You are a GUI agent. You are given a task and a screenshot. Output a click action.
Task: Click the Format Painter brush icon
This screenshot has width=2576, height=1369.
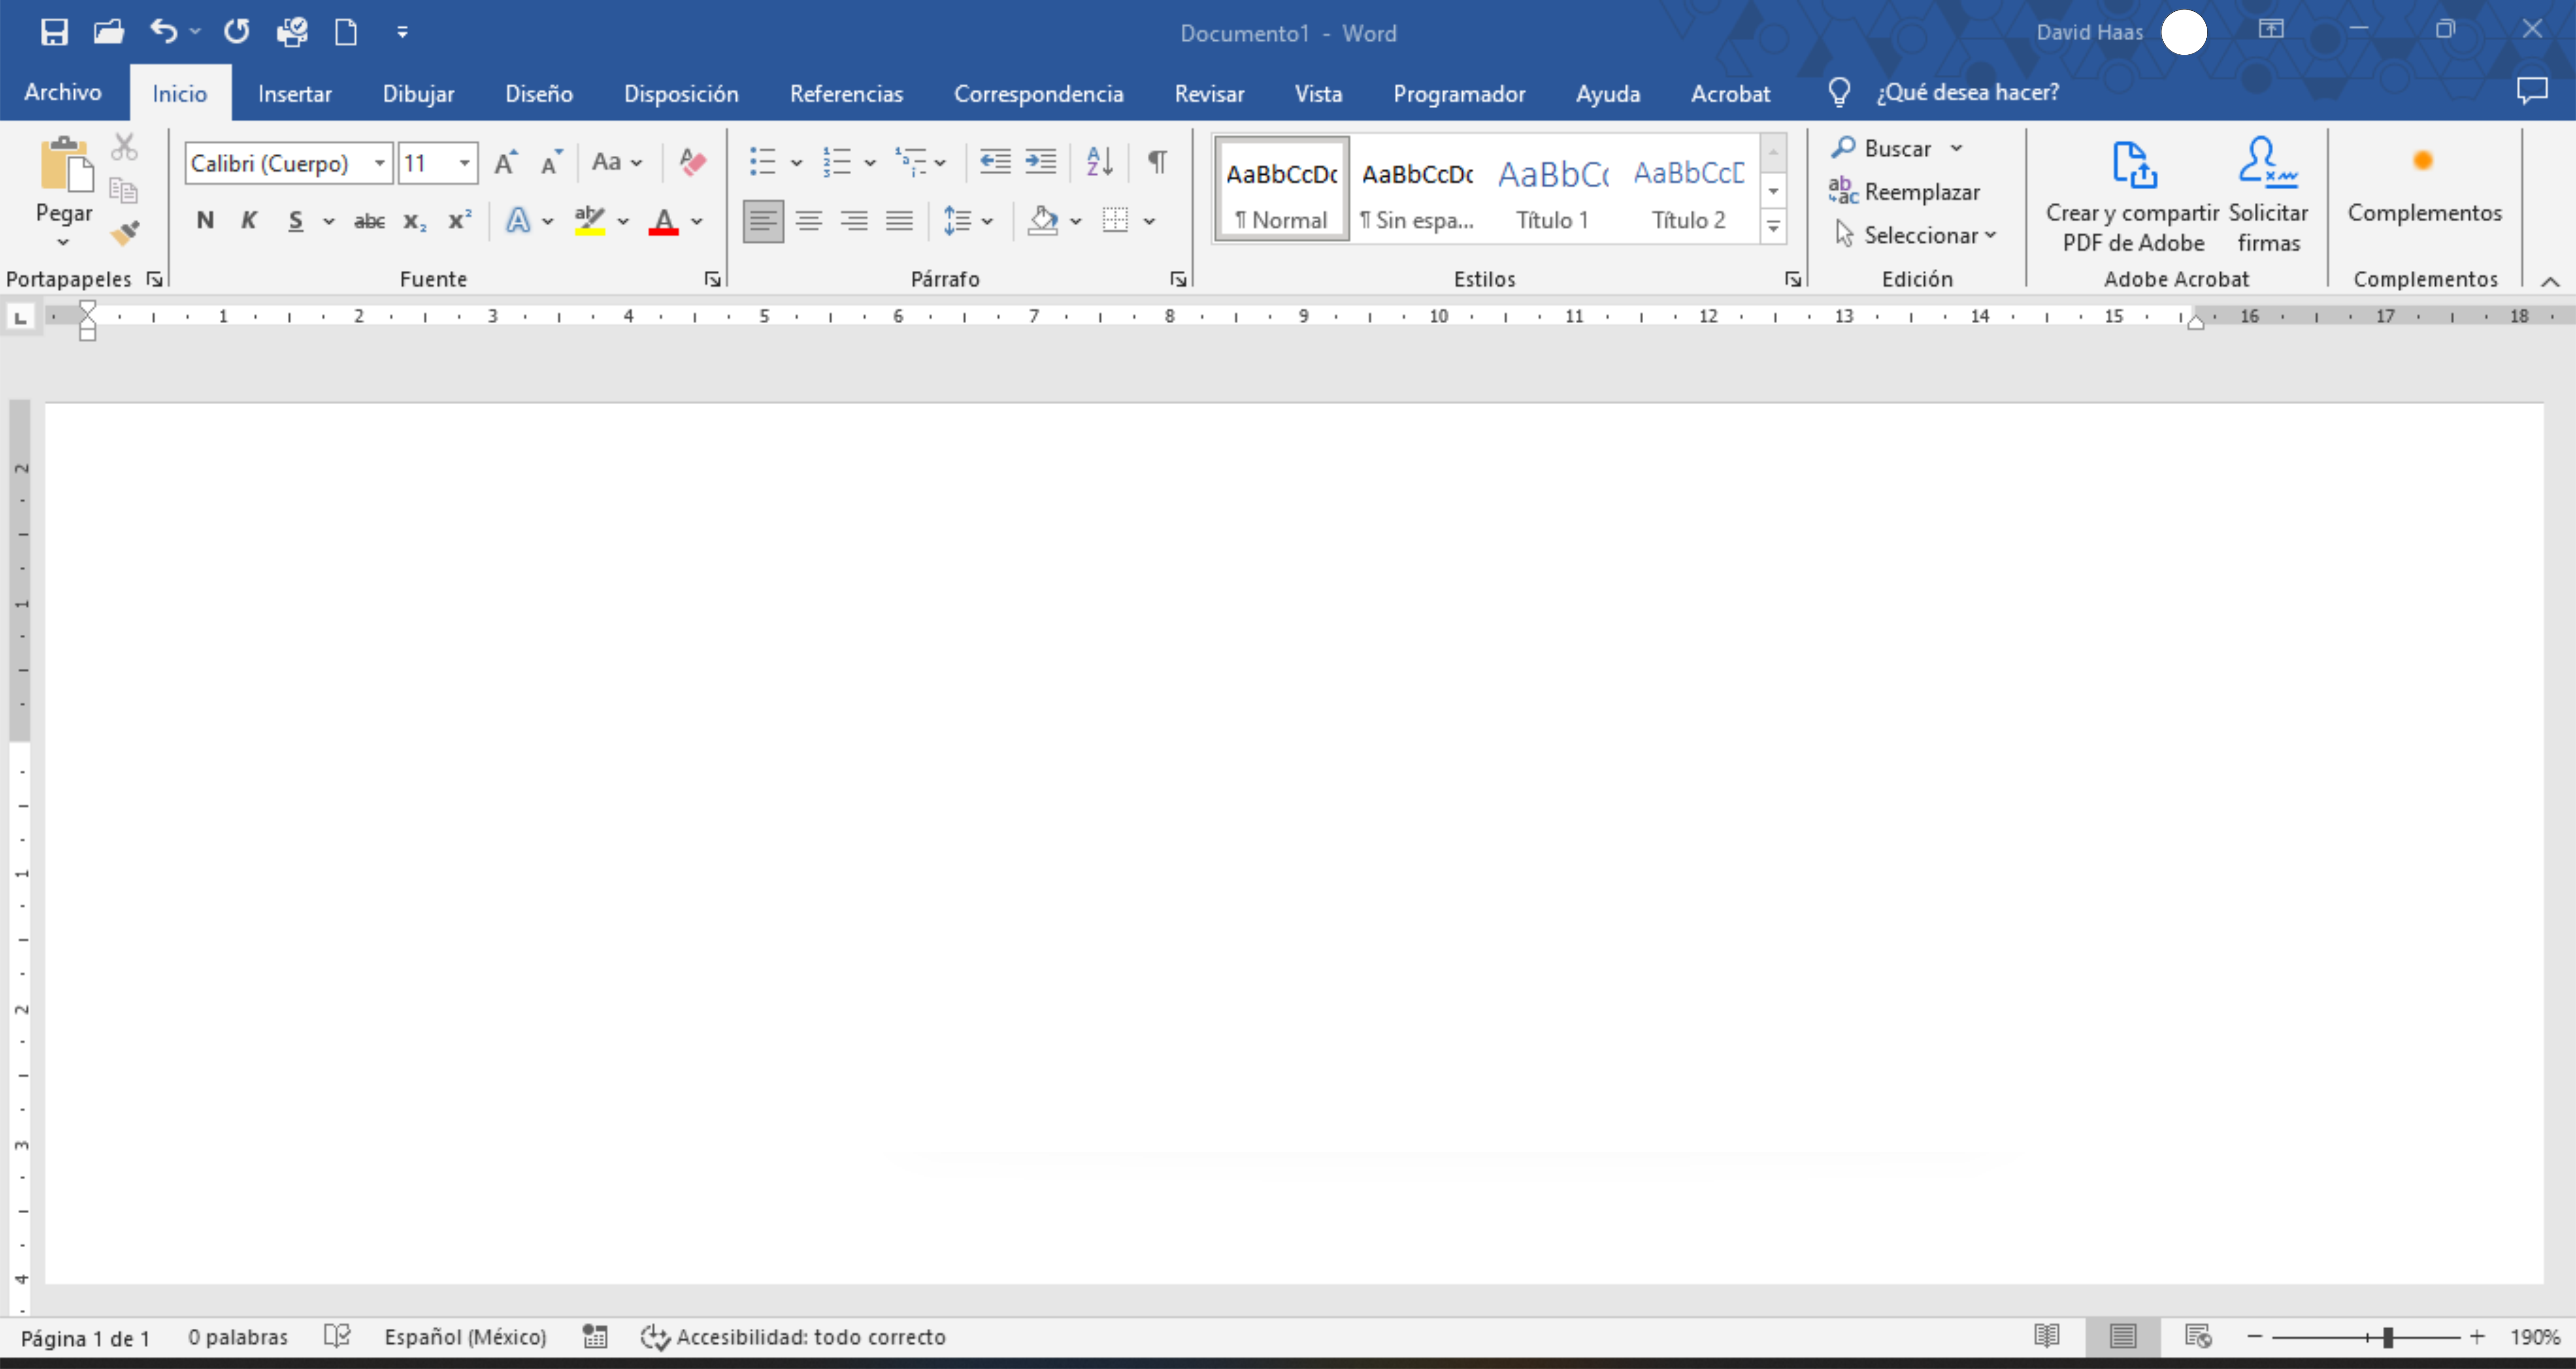(125, 233)
